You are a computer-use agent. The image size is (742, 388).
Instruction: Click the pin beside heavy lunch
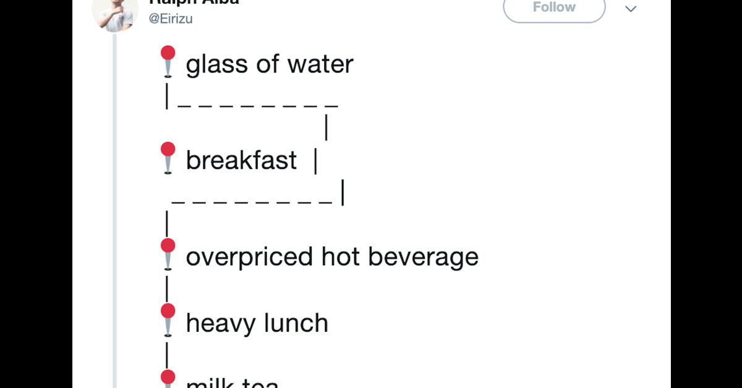tap(168, 320)
